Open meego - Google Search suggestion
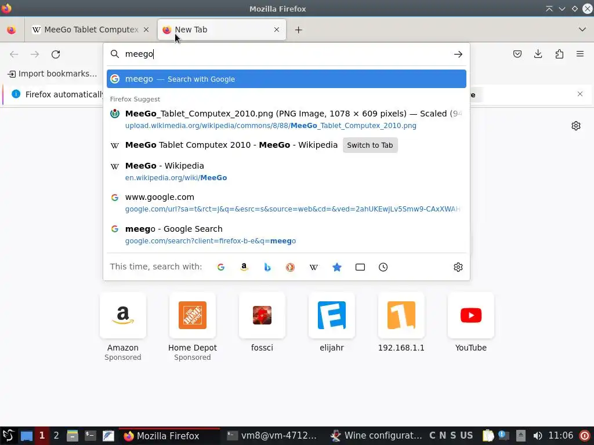 click(287, 235)
